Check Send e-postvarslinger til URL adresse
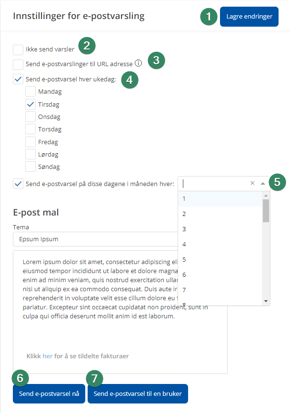Screen dimensions: 290x413 18,64
